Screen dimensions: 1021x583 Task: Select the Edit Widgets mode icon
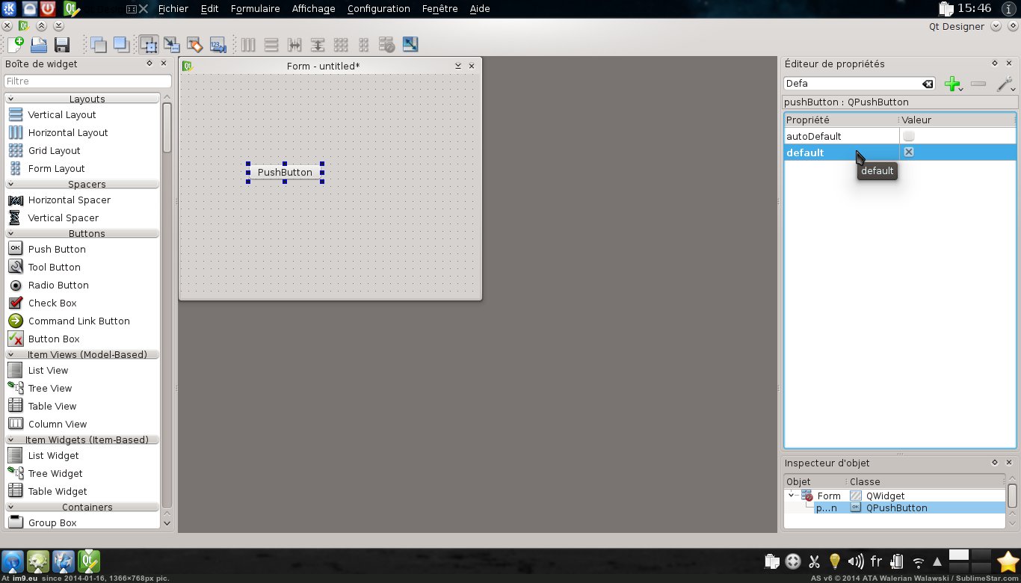click(149, 45)
